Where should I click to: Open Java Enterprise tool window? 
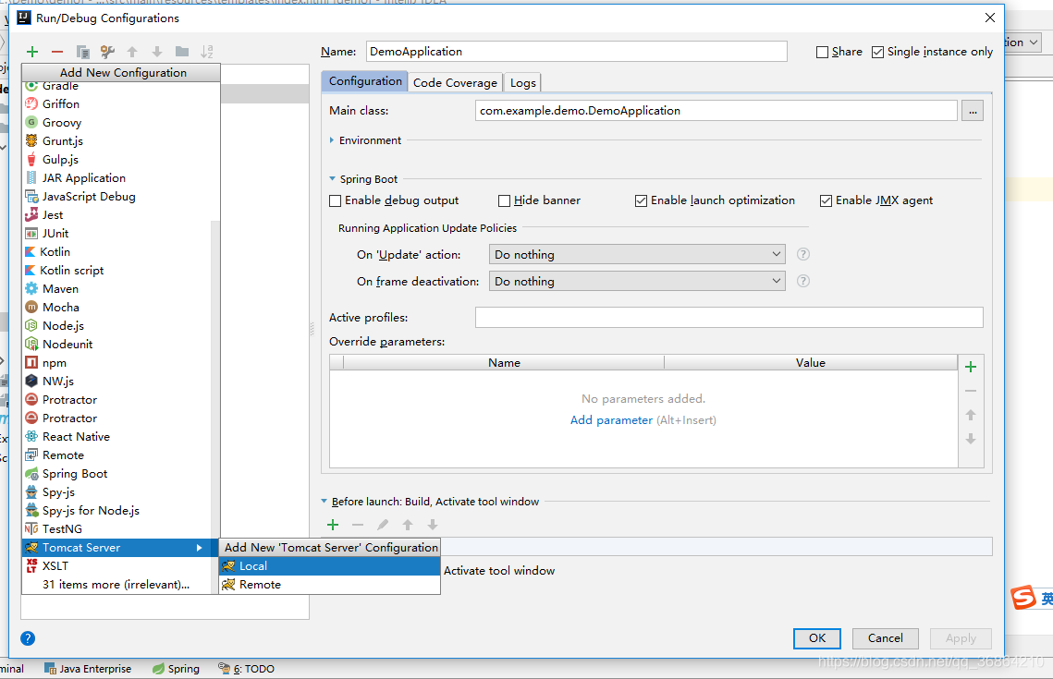point(88,669)
